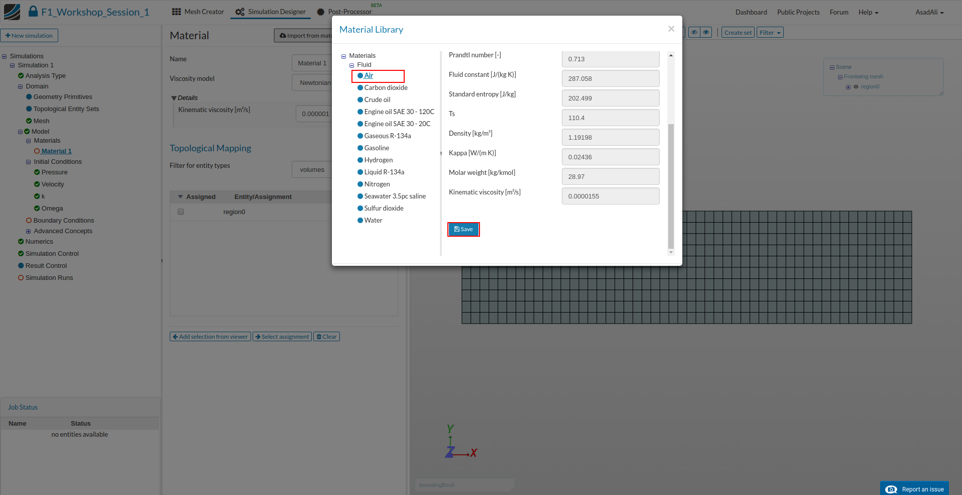Click Simulation Control green check icon
962x495 pixels.
click(21, 254)
